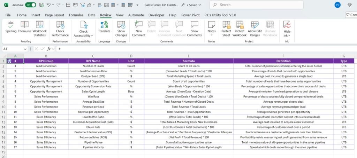Click the insert function fx icon

(x=49, y=49)
